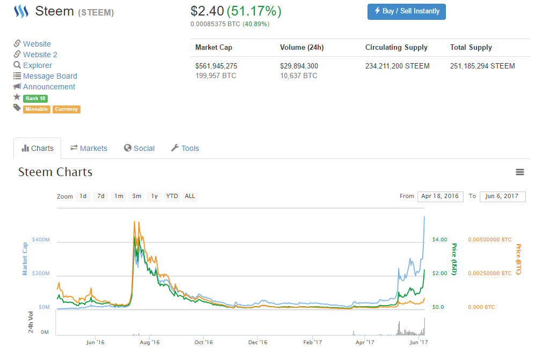The image size is (536, 349).
Task: Click the megaphone icon beside Announcement
Action: (x=17, y=86)
